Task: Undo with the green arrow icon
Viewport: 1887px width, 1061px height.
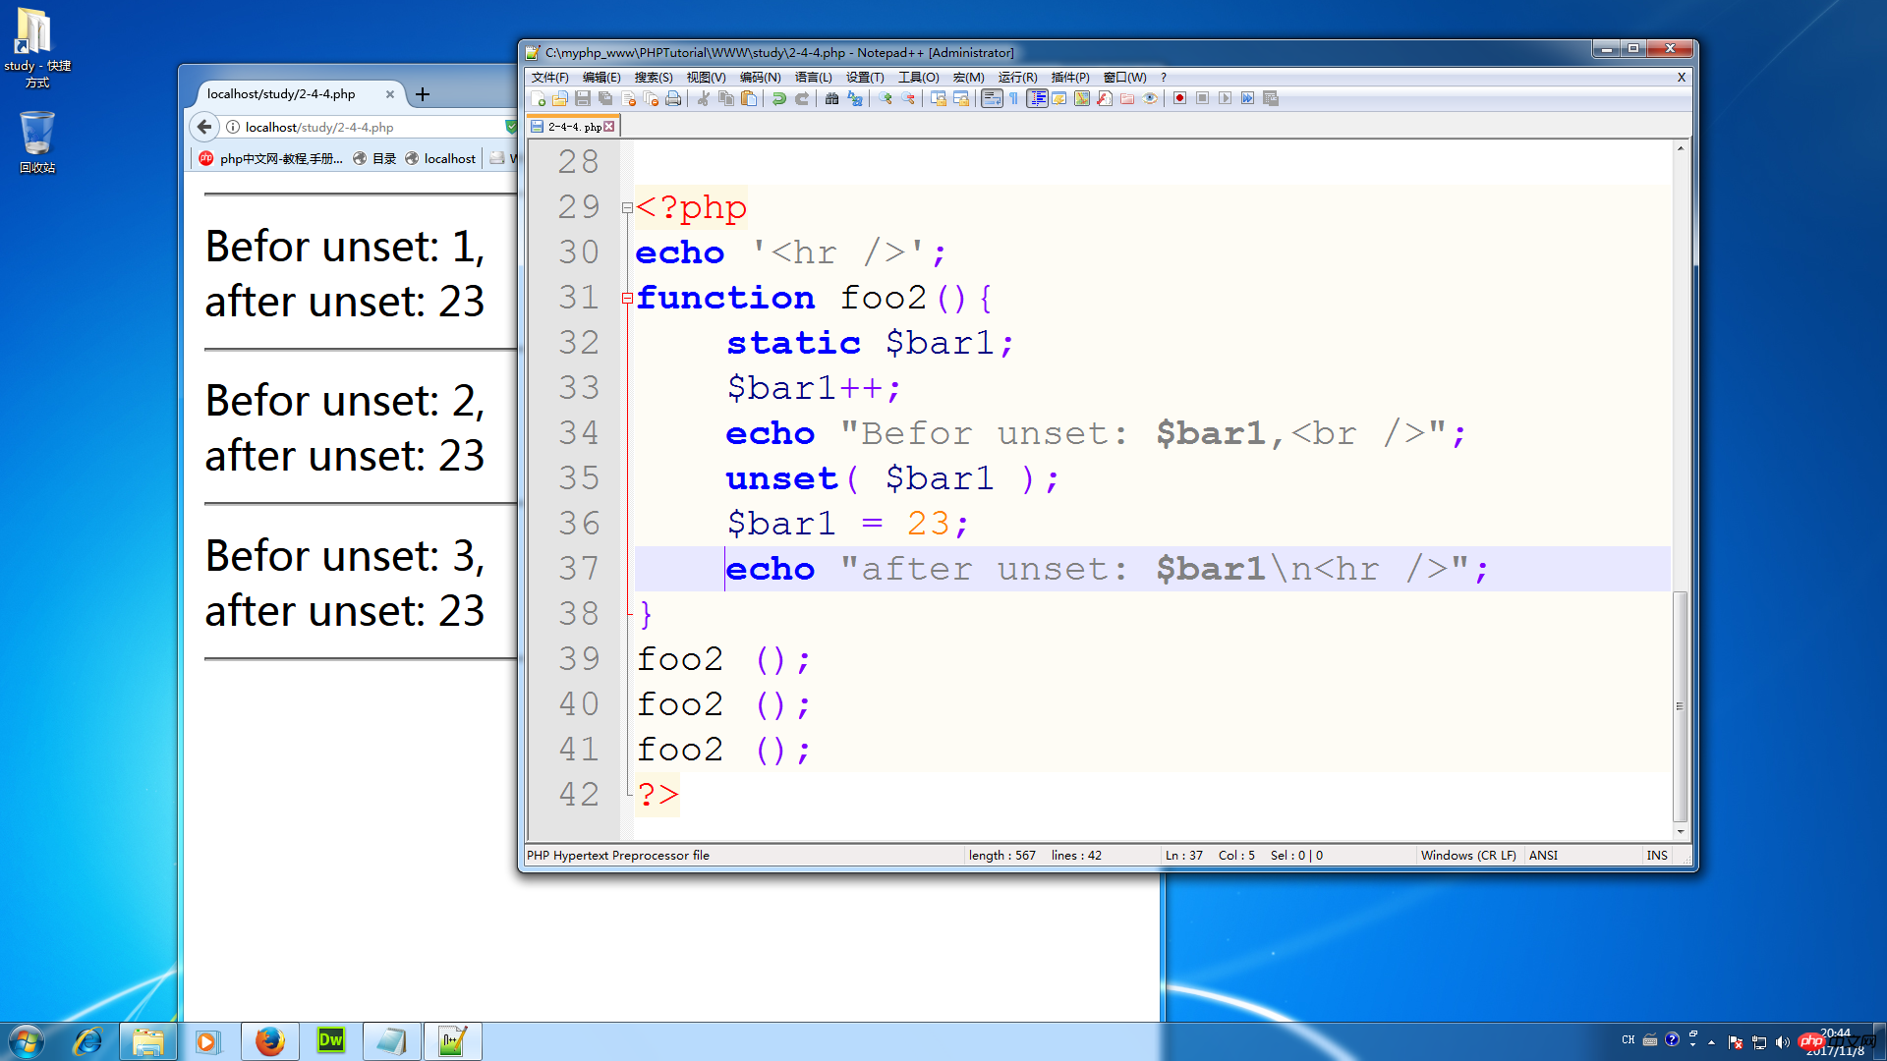Action: [x=779, y=98]
